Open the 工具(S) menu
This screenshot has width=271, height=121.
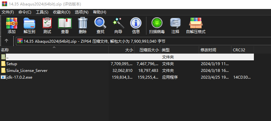[x=42, y=12]
